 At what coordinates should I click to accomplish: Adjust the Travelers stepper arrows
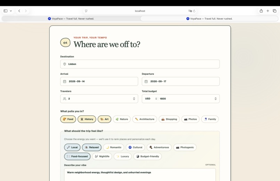pos(134,99)
